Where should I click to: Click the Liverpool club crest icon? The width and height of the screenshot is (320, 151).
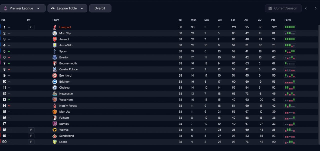(x=54, y=27)
